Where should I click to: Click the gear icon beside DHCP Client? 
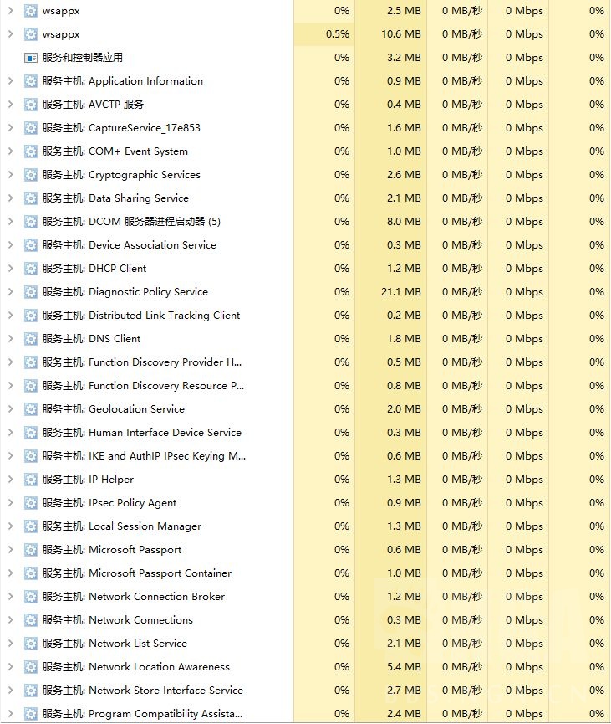[x=31, y=269]
